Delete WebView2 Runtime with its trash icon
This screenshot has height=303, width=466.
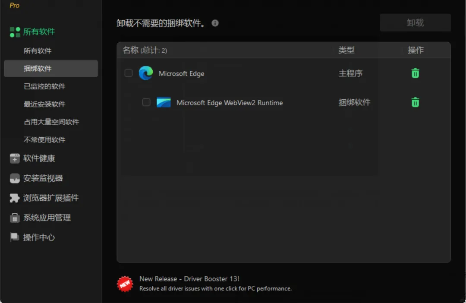pyautogui.click(x=415, y=102)
